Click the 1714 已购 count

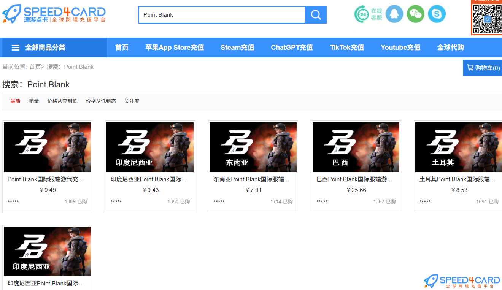281,201
